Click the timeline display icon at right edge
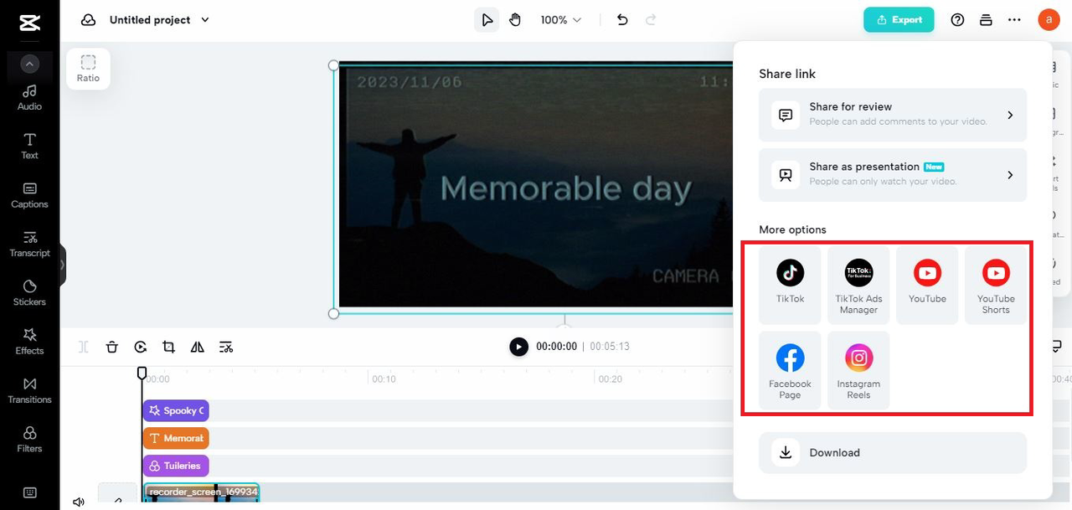 [x=1057, y=347]
